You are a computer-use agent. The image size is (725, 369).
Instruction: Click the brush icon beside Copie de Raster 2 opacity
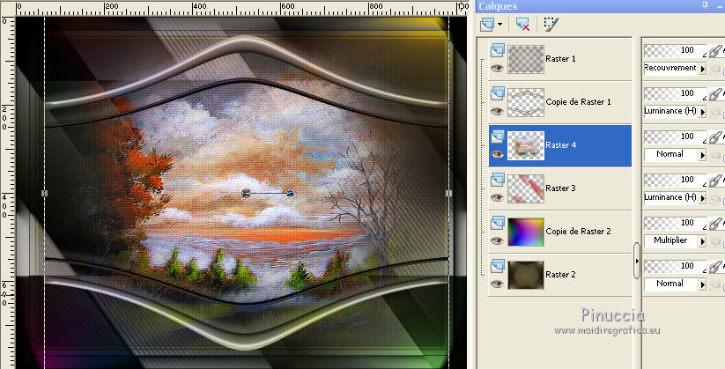[x=714, y=224]
